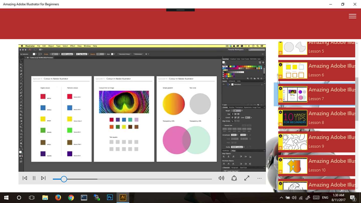Click the Document Setup button in the video
Viewport: 361px width, 203px height.
[x=124, y=54]
